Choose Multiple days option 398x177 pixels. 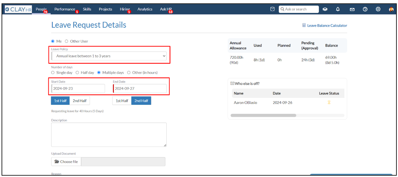click(x=99, y=73)
